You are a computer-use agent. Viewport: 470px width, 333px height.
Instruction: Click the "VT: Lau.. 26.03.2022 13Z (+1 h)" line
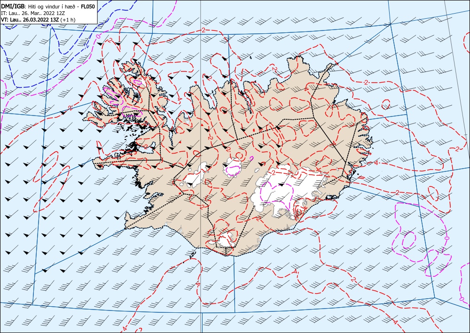tap(39, 20)
